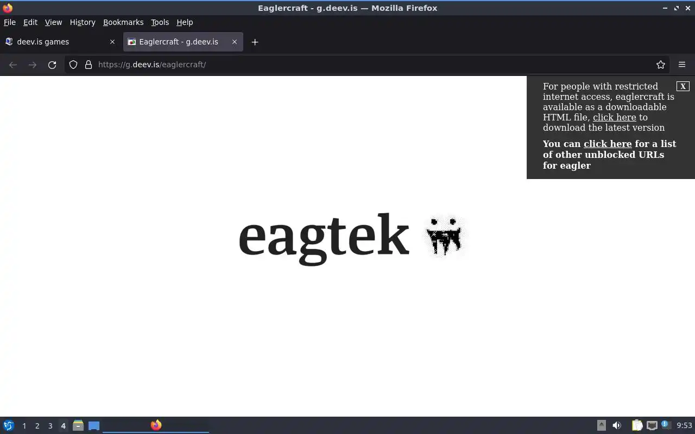Click the 9:53 clock in the taskbar
Image resolution: width=695 pixels, height=434 pixels.
tap(684, 426)
